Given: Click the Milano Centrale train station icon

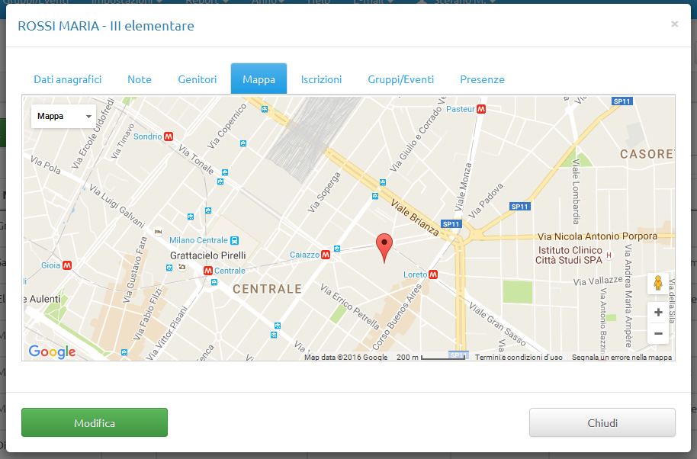Looking at the screenshot, I should [x=234, y=240].
